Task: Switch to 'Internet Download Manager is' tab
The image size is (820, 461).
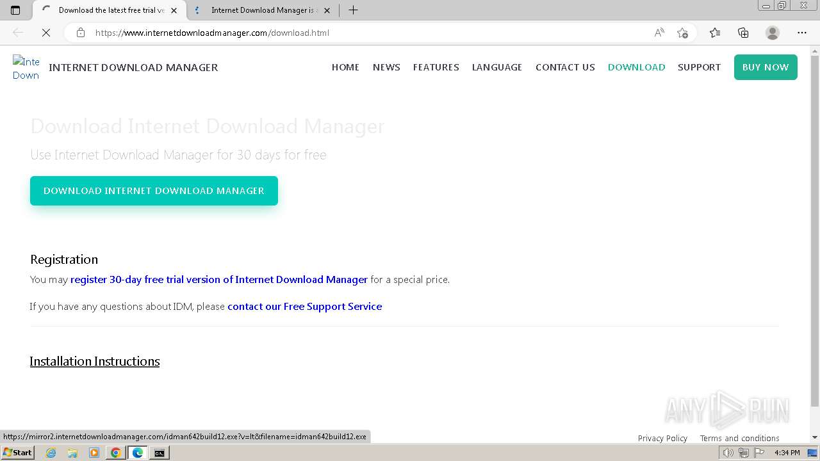Action: click(263, 10)
